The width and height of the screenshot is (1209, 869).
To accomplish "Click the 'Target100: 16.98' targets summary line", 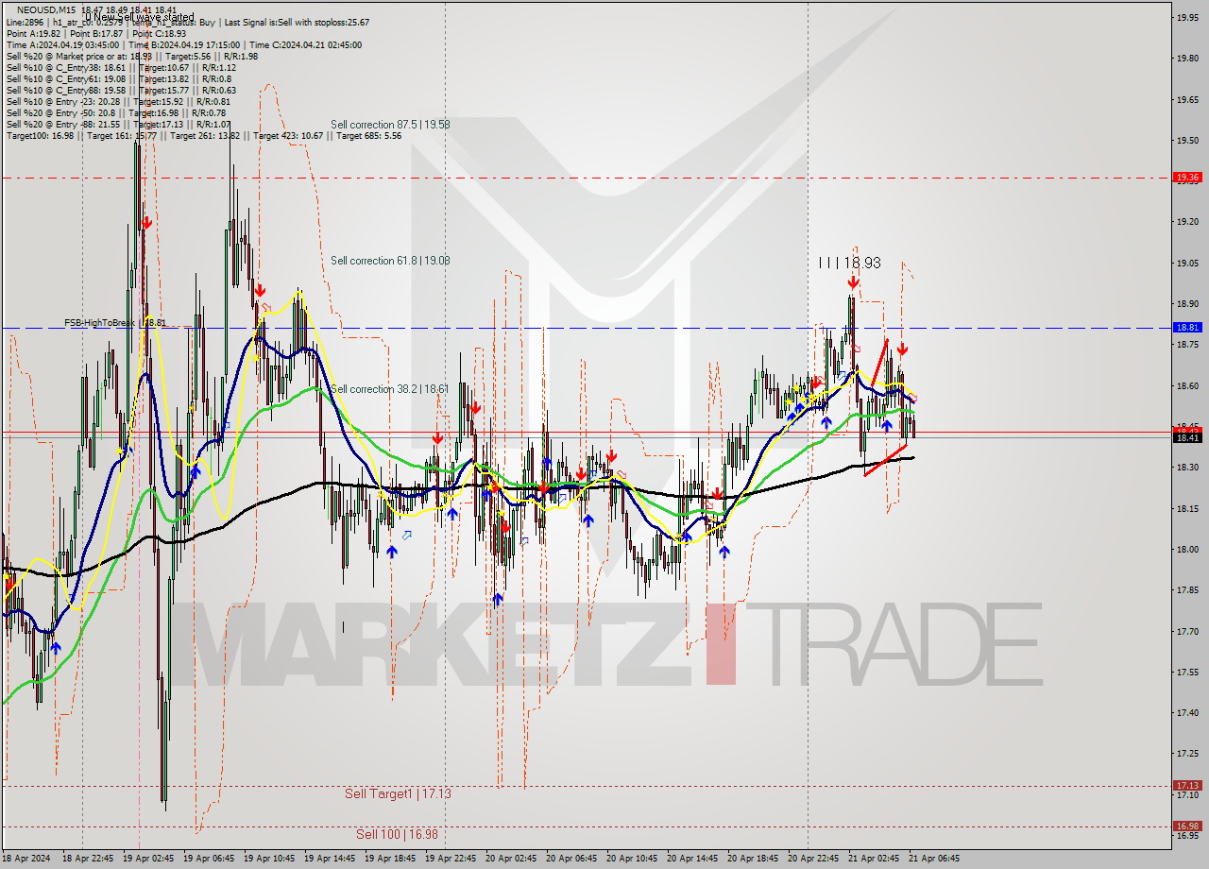I will 203,135.
